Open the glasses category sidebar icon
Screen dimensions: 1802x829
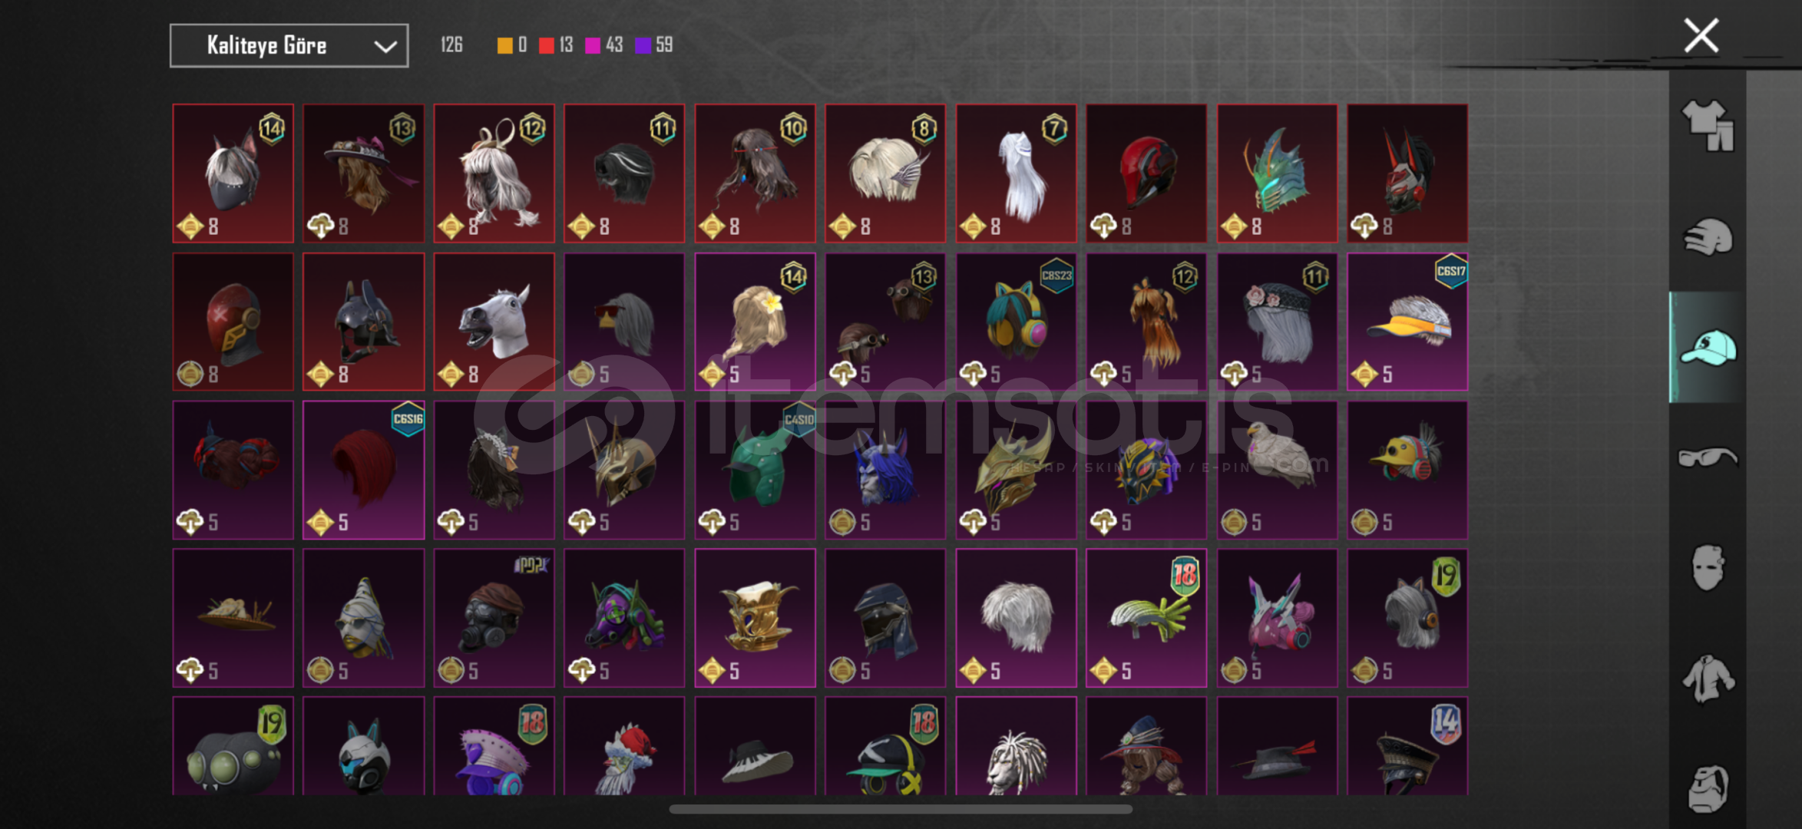pos(1708,457)
